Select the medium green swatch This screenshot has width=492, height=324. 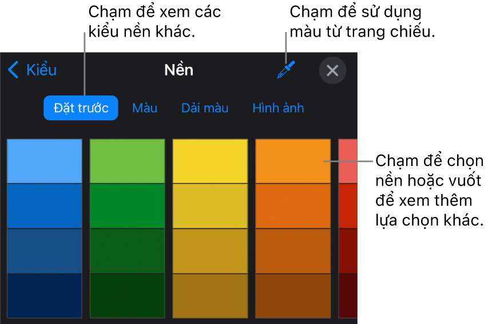127,206
